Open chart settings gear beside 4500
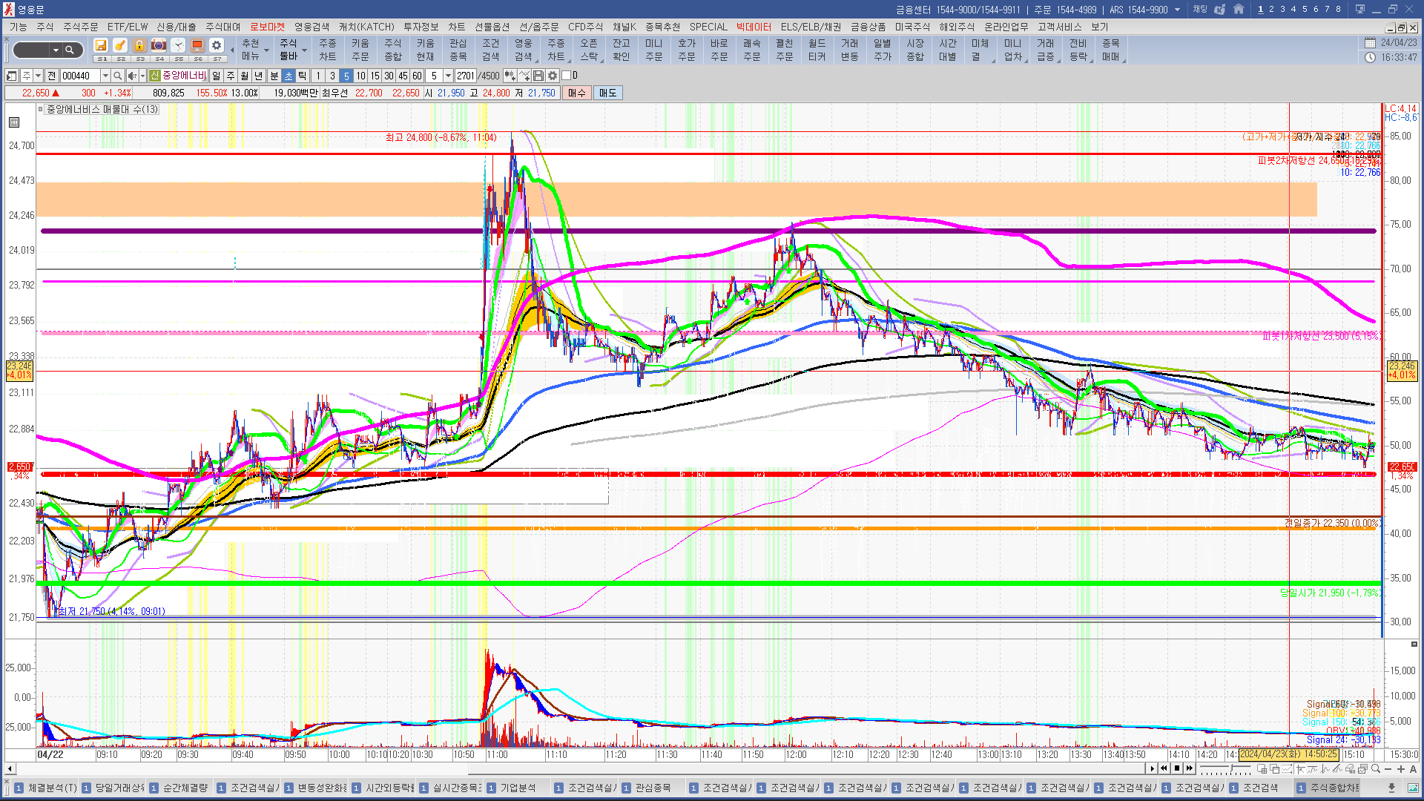 click(x=553, y=76)
